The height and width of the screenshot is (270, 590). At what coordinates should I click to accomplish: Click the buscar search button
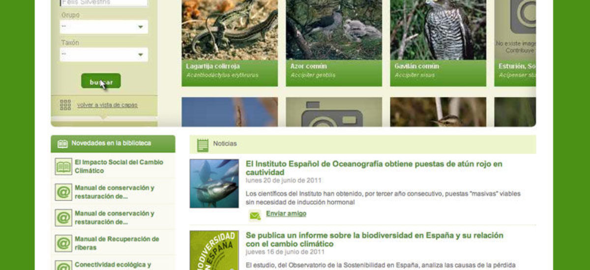pyautogui.click(x=101, y=81)
